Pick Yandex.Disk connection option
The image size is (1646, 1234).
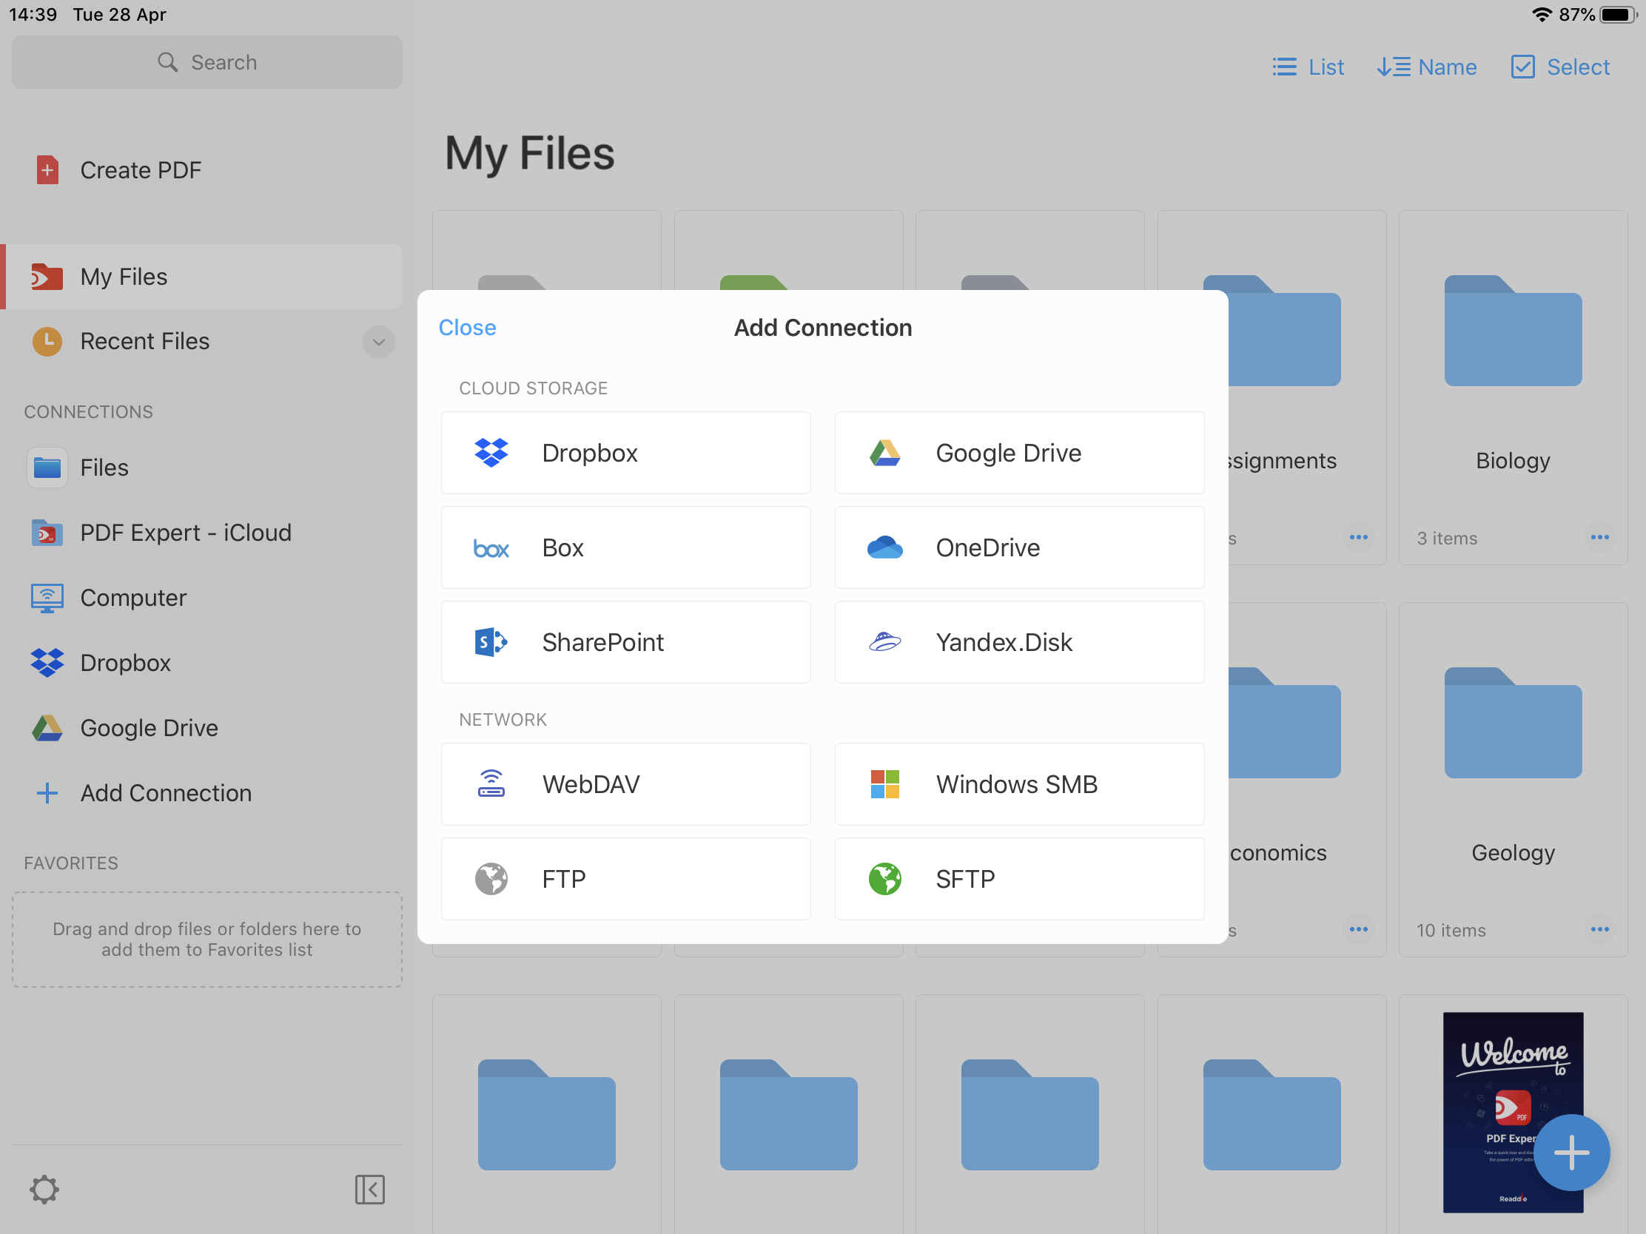point(1019,642)
